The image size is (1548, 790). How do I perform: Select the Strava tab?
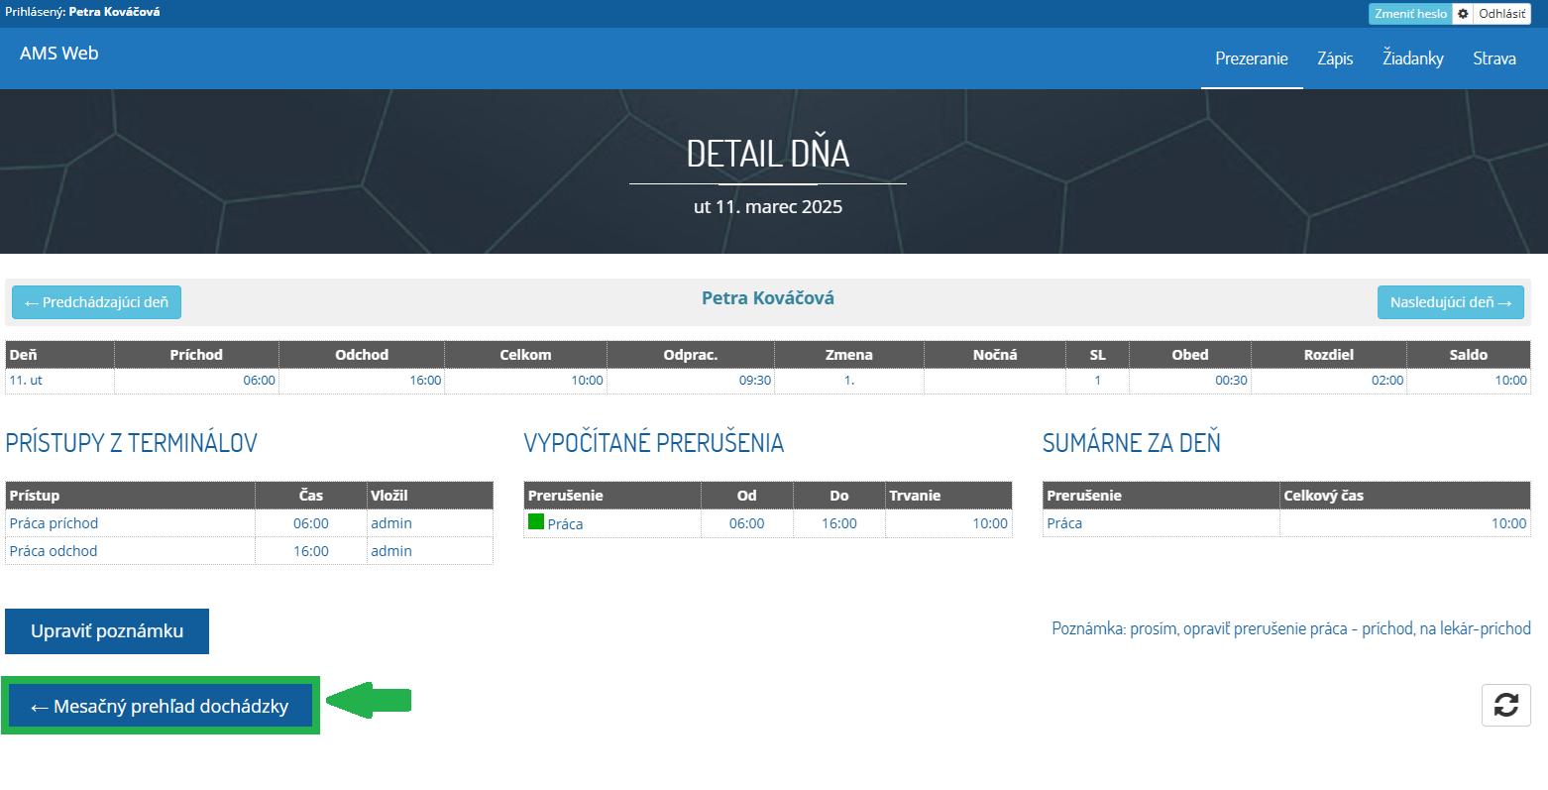click(1493, 58)
